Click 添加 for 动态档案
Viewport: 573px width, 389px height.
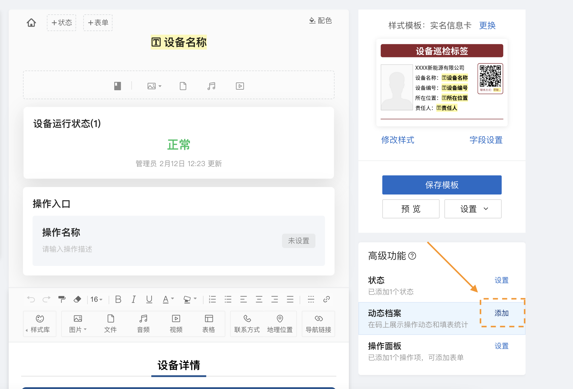[501, 313]
